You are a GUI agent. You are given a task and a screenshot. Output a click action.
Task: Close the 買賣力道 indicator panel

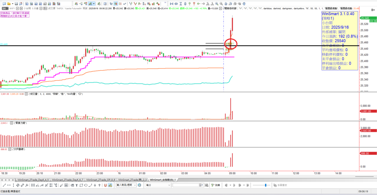point(11,123)
